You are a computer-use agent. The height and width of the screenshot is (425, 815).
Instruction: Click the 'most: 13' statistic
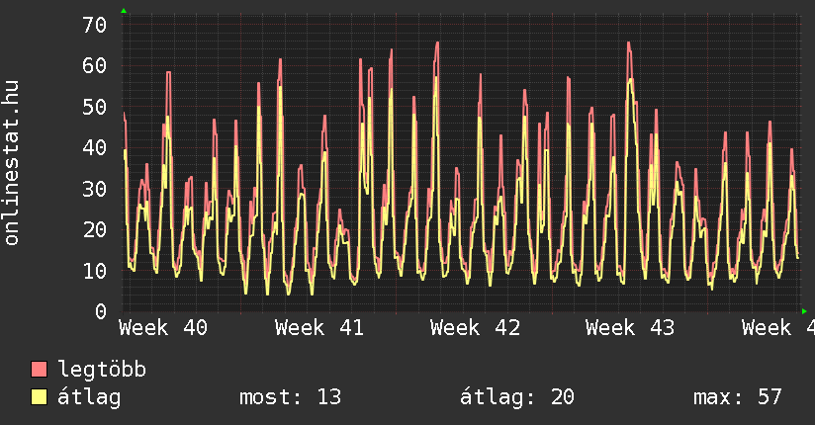click(290, 397)
